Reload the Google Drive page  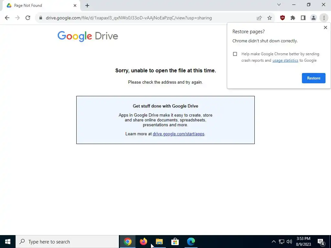point(28,18)
